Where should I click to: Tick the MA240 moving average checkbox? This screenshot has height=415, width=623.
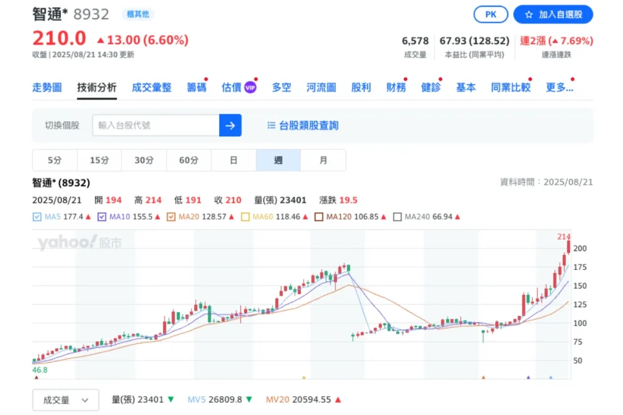398,216
